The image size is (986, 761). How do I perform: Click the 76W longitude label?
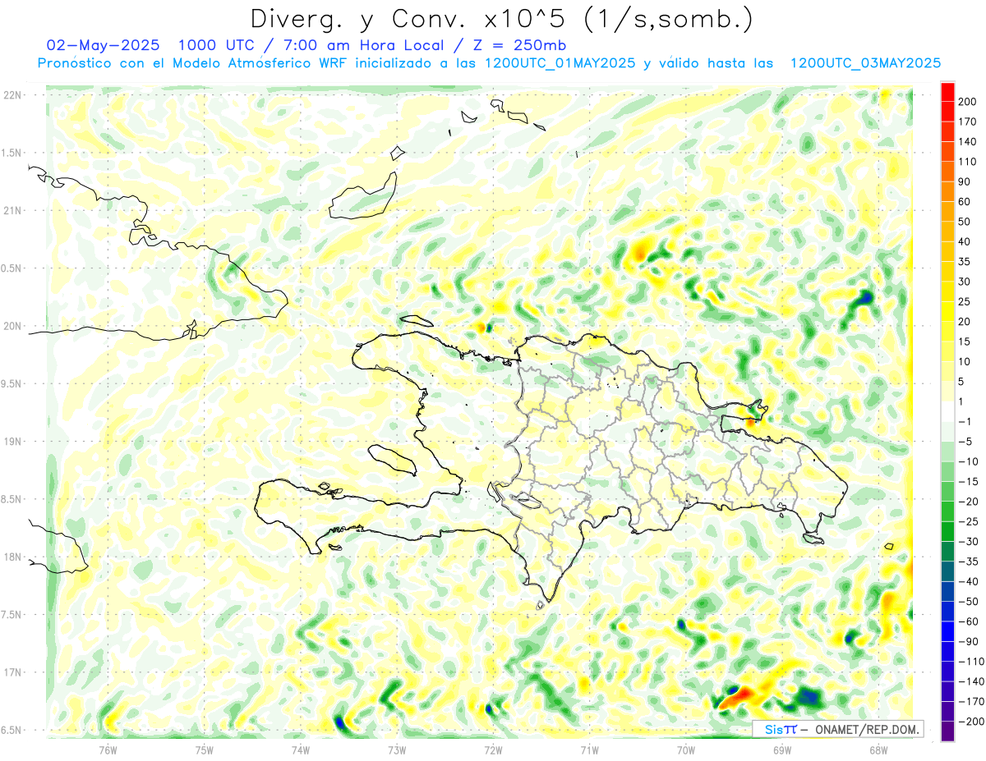pyautogui.click(x=108, y=750)
